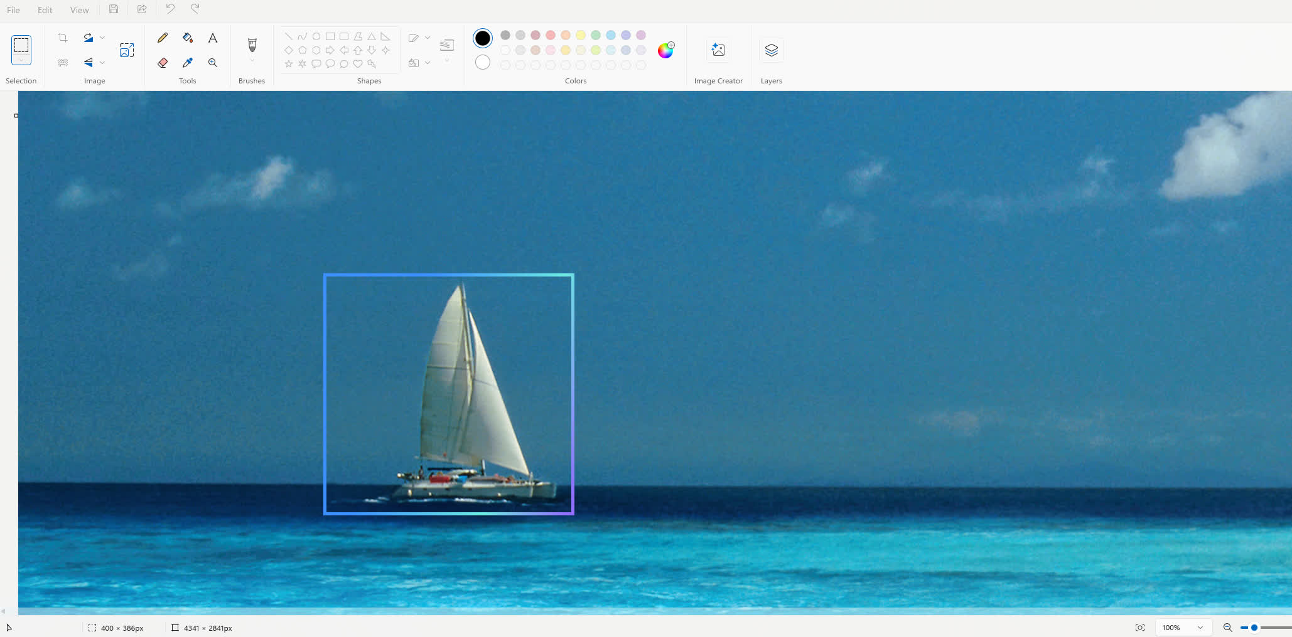
Task: Pick the Triangle shape
Action: 372,36
